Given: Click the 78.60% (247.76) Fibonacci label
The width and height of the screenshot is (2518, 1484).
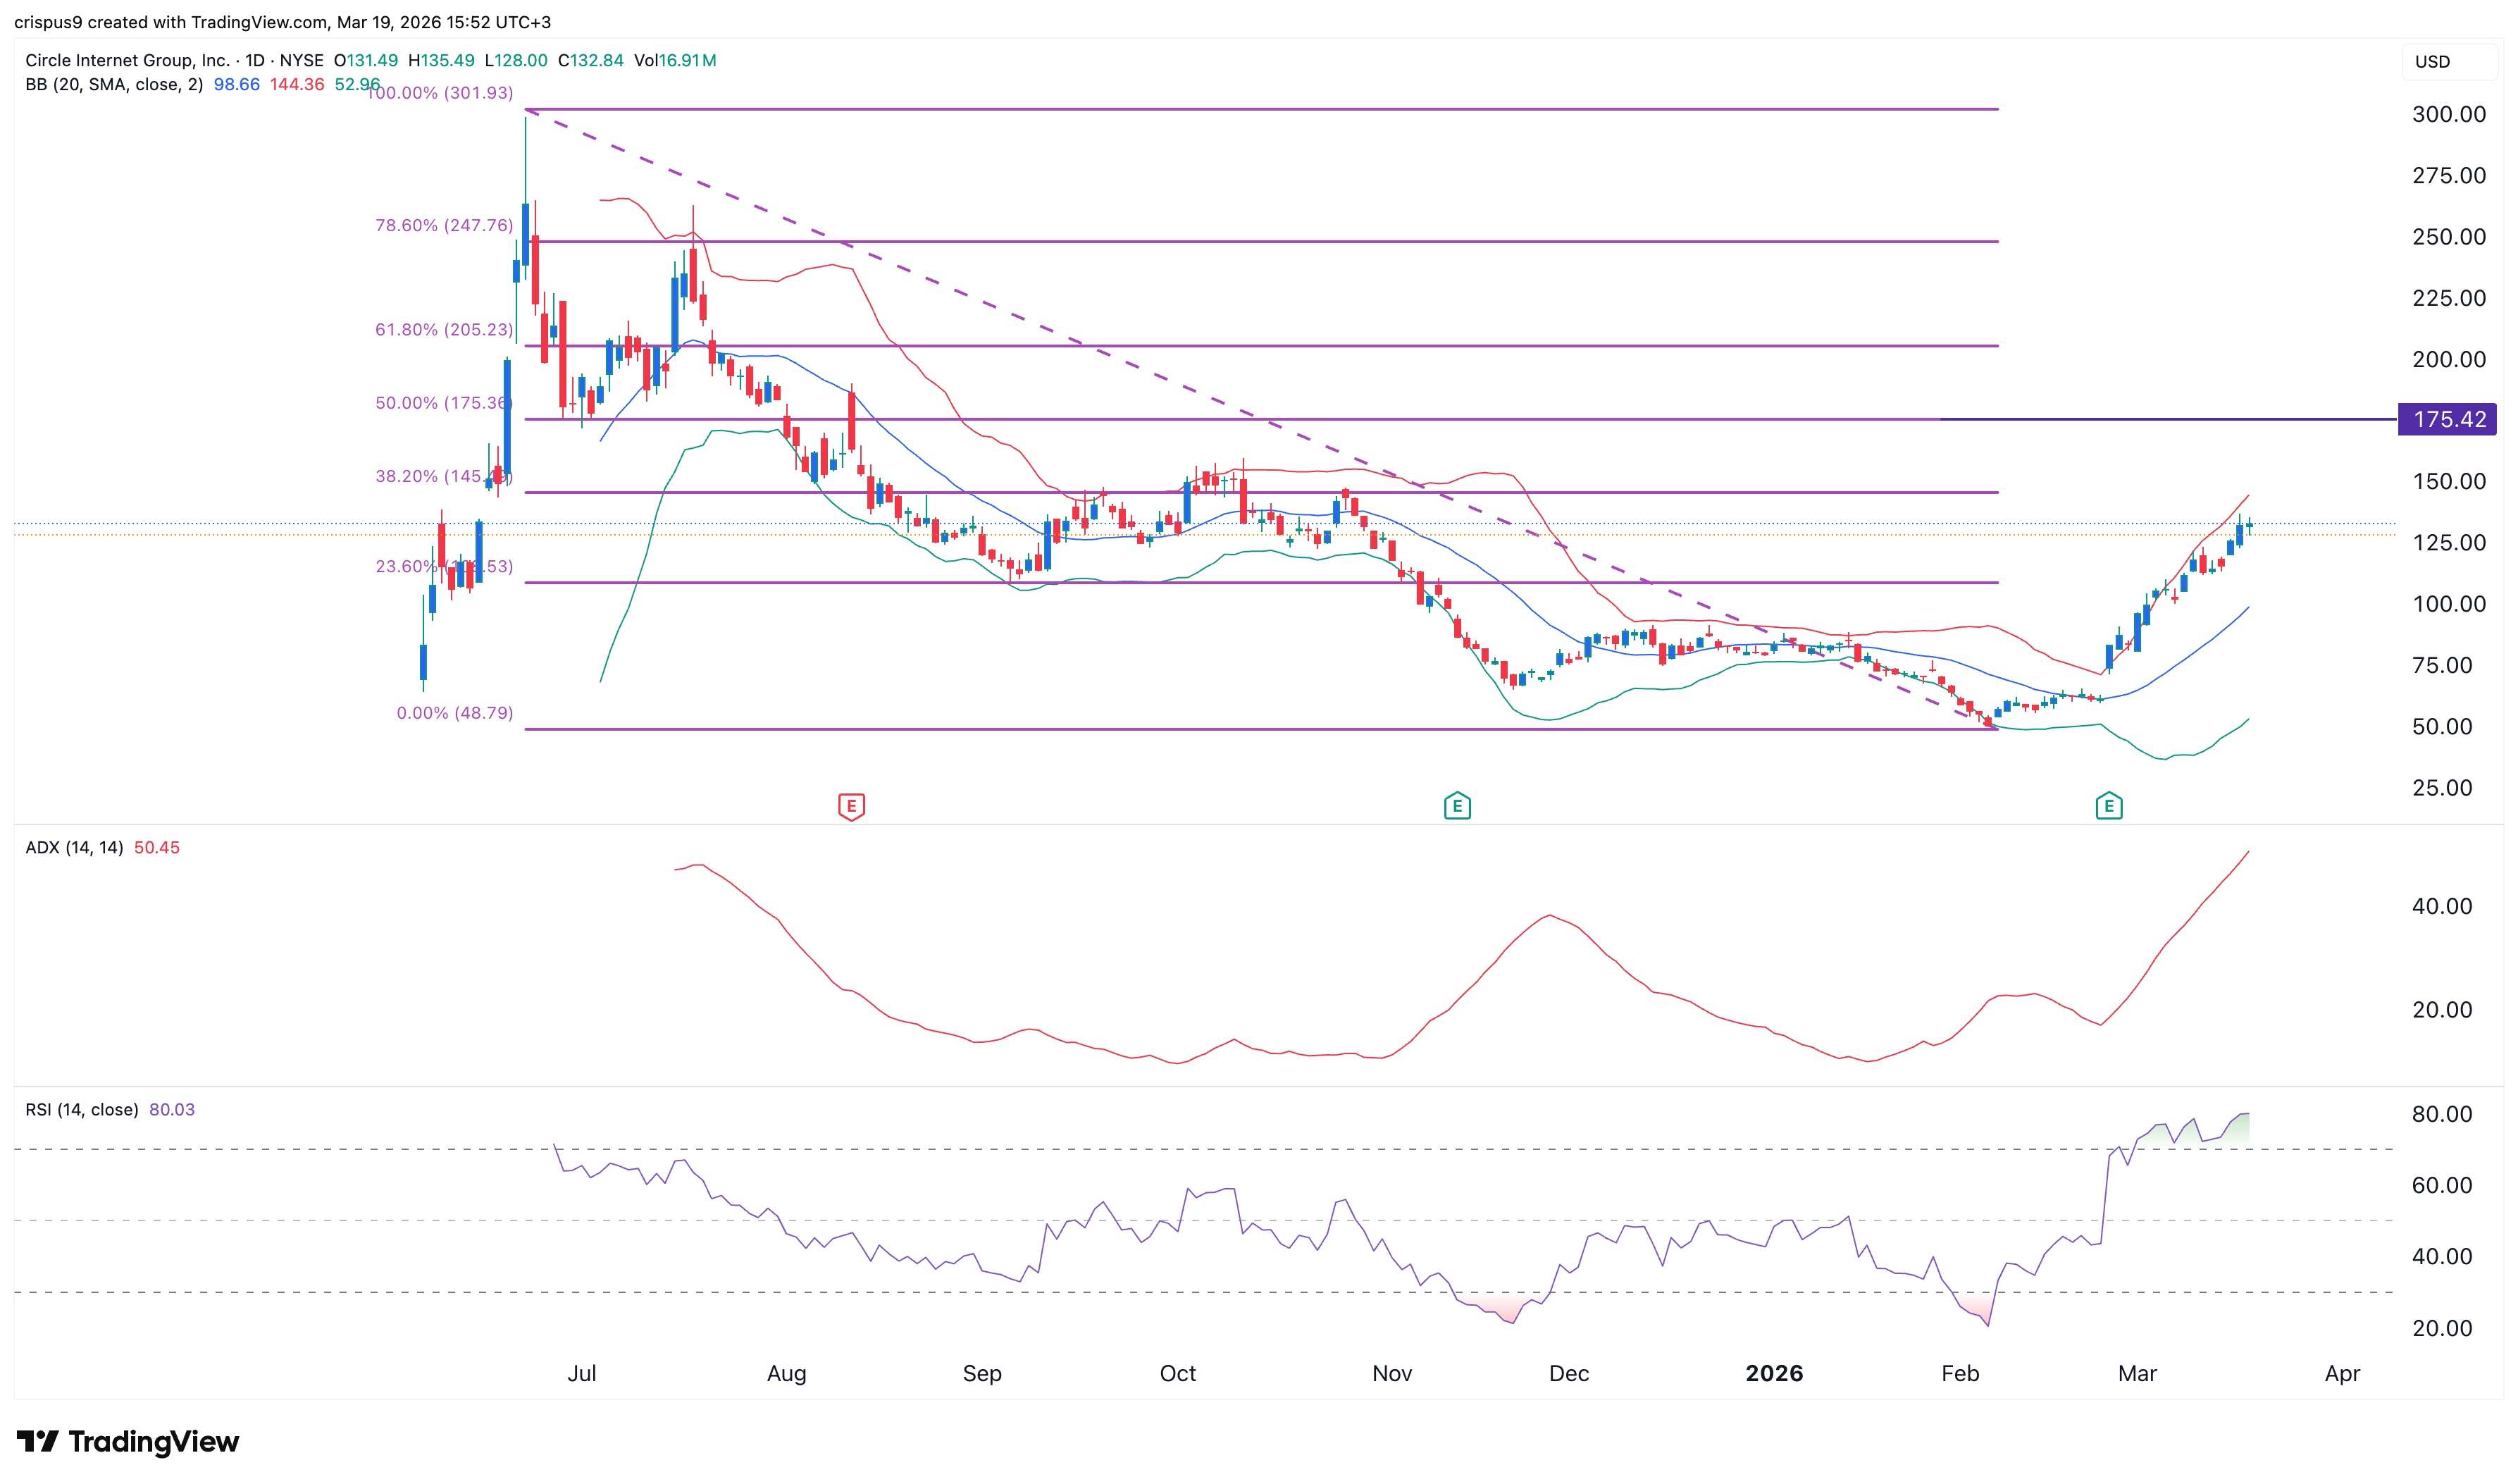Looking at the screenshot, I should coord(444,226).
